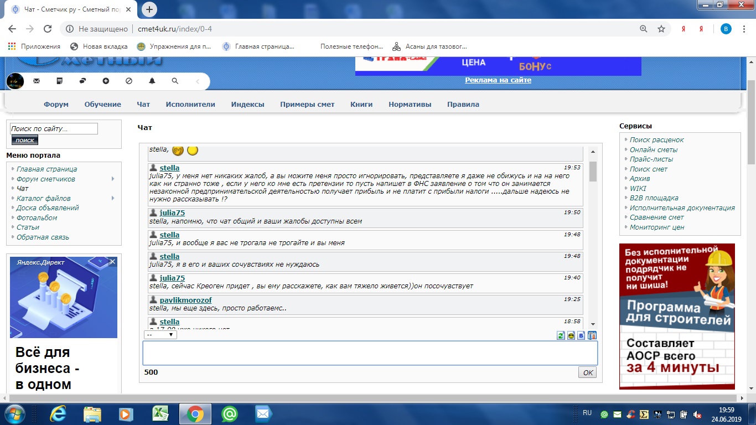Open the Исполнители navigation item
Image resolution: width=756 pixels, height=425 pixels.
click(x=190, y=104)
